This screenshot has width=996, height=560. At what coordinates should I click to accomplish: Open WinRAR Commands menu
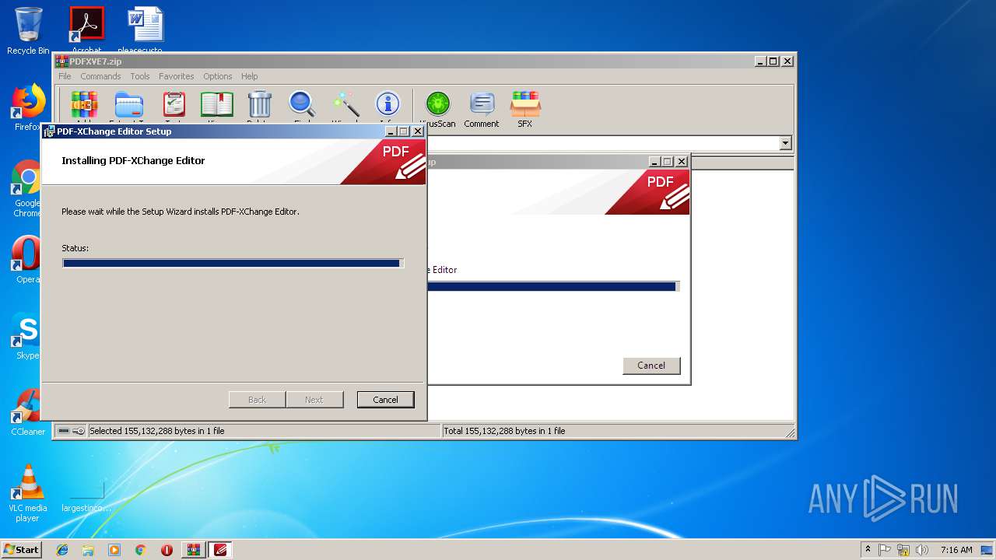pyautogui.click(x=100, y=76)
